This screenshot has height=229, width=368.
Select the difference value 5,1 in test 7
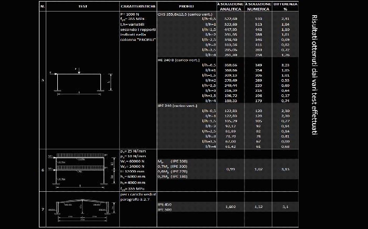pyautogui.click(x=285, y=206)
